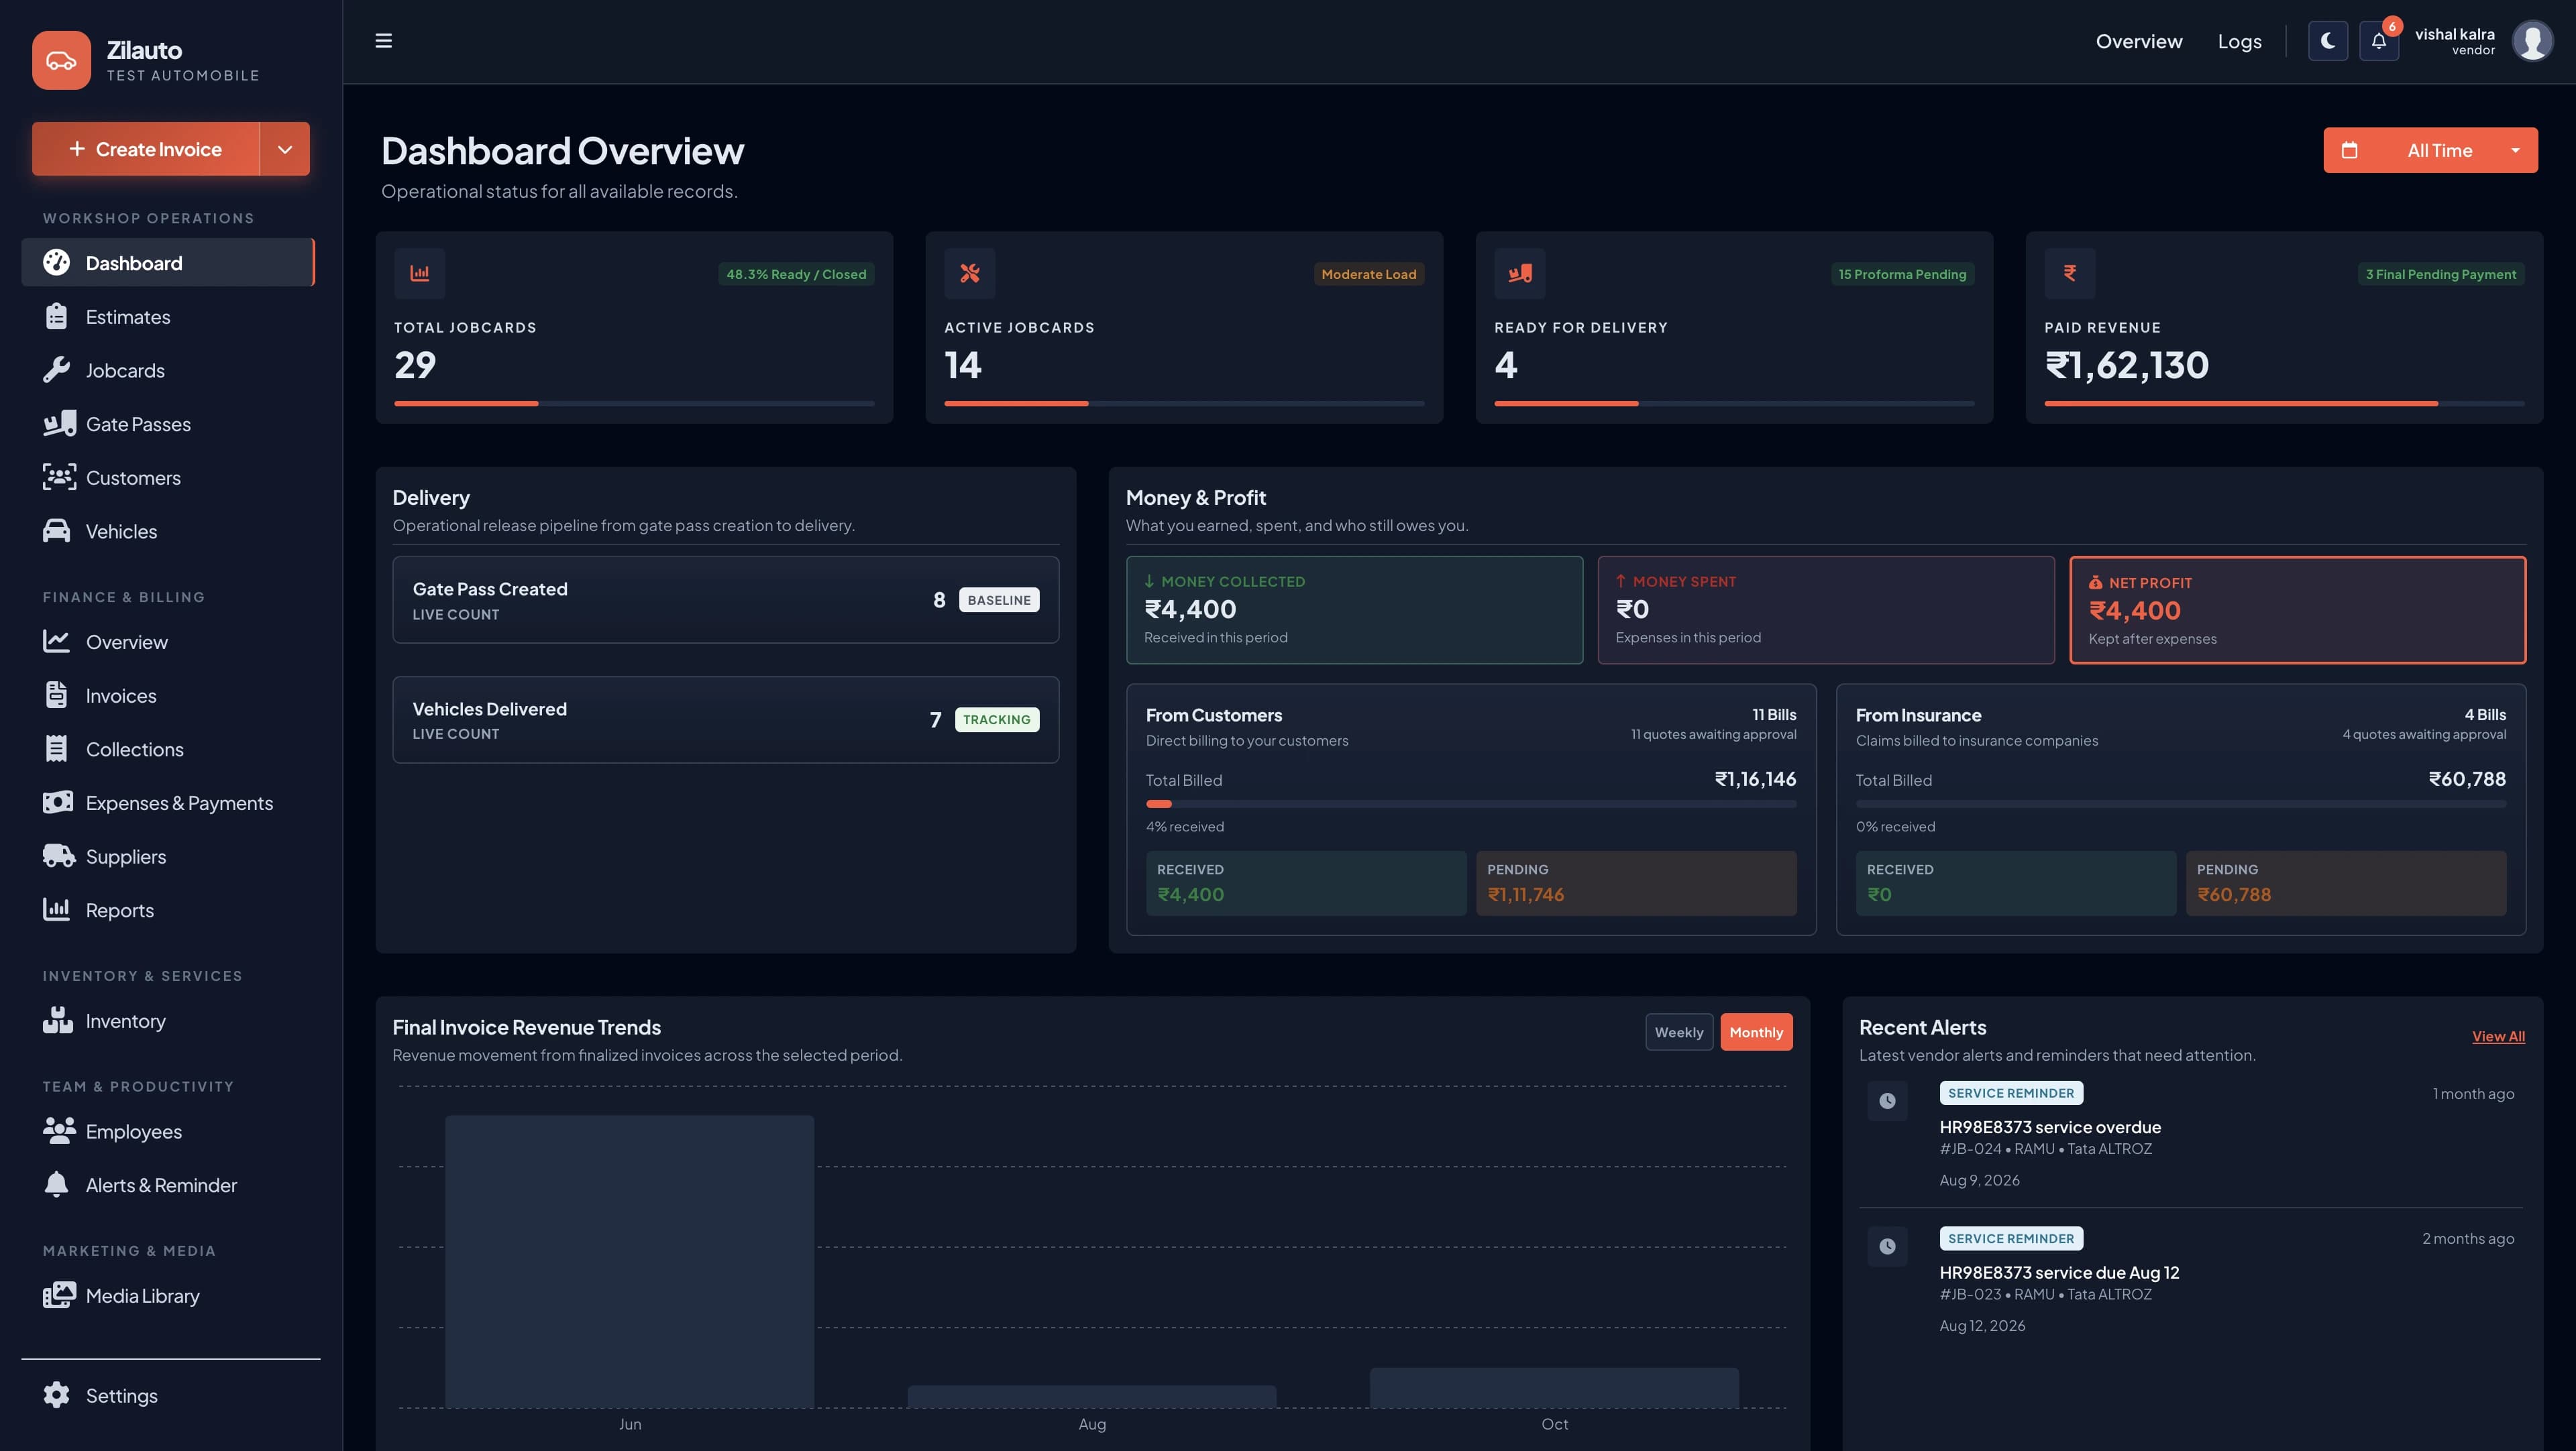Select Dashboard in sidebar
This screenshot has height=1451, width=2576.
click(168, 263)
